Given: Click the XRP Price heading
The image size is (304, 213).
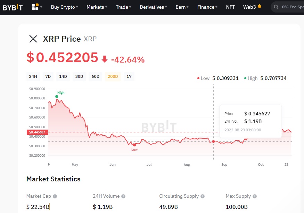Looking at the screenshot, I should [x=62, y=39].
